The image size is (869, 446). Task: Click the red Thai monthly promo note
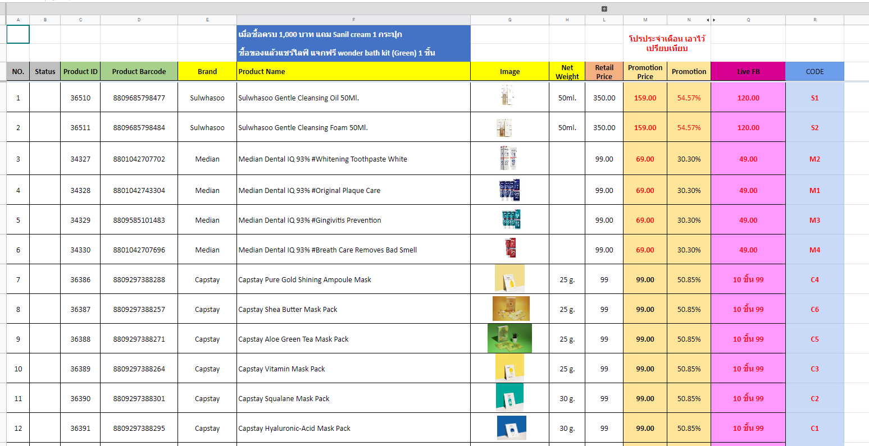point(667,43)
